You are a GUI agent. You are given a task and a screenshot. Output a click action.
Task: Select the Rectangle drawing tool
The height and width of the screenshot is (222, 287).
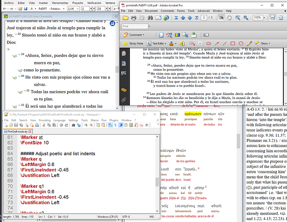pos(232,44)
